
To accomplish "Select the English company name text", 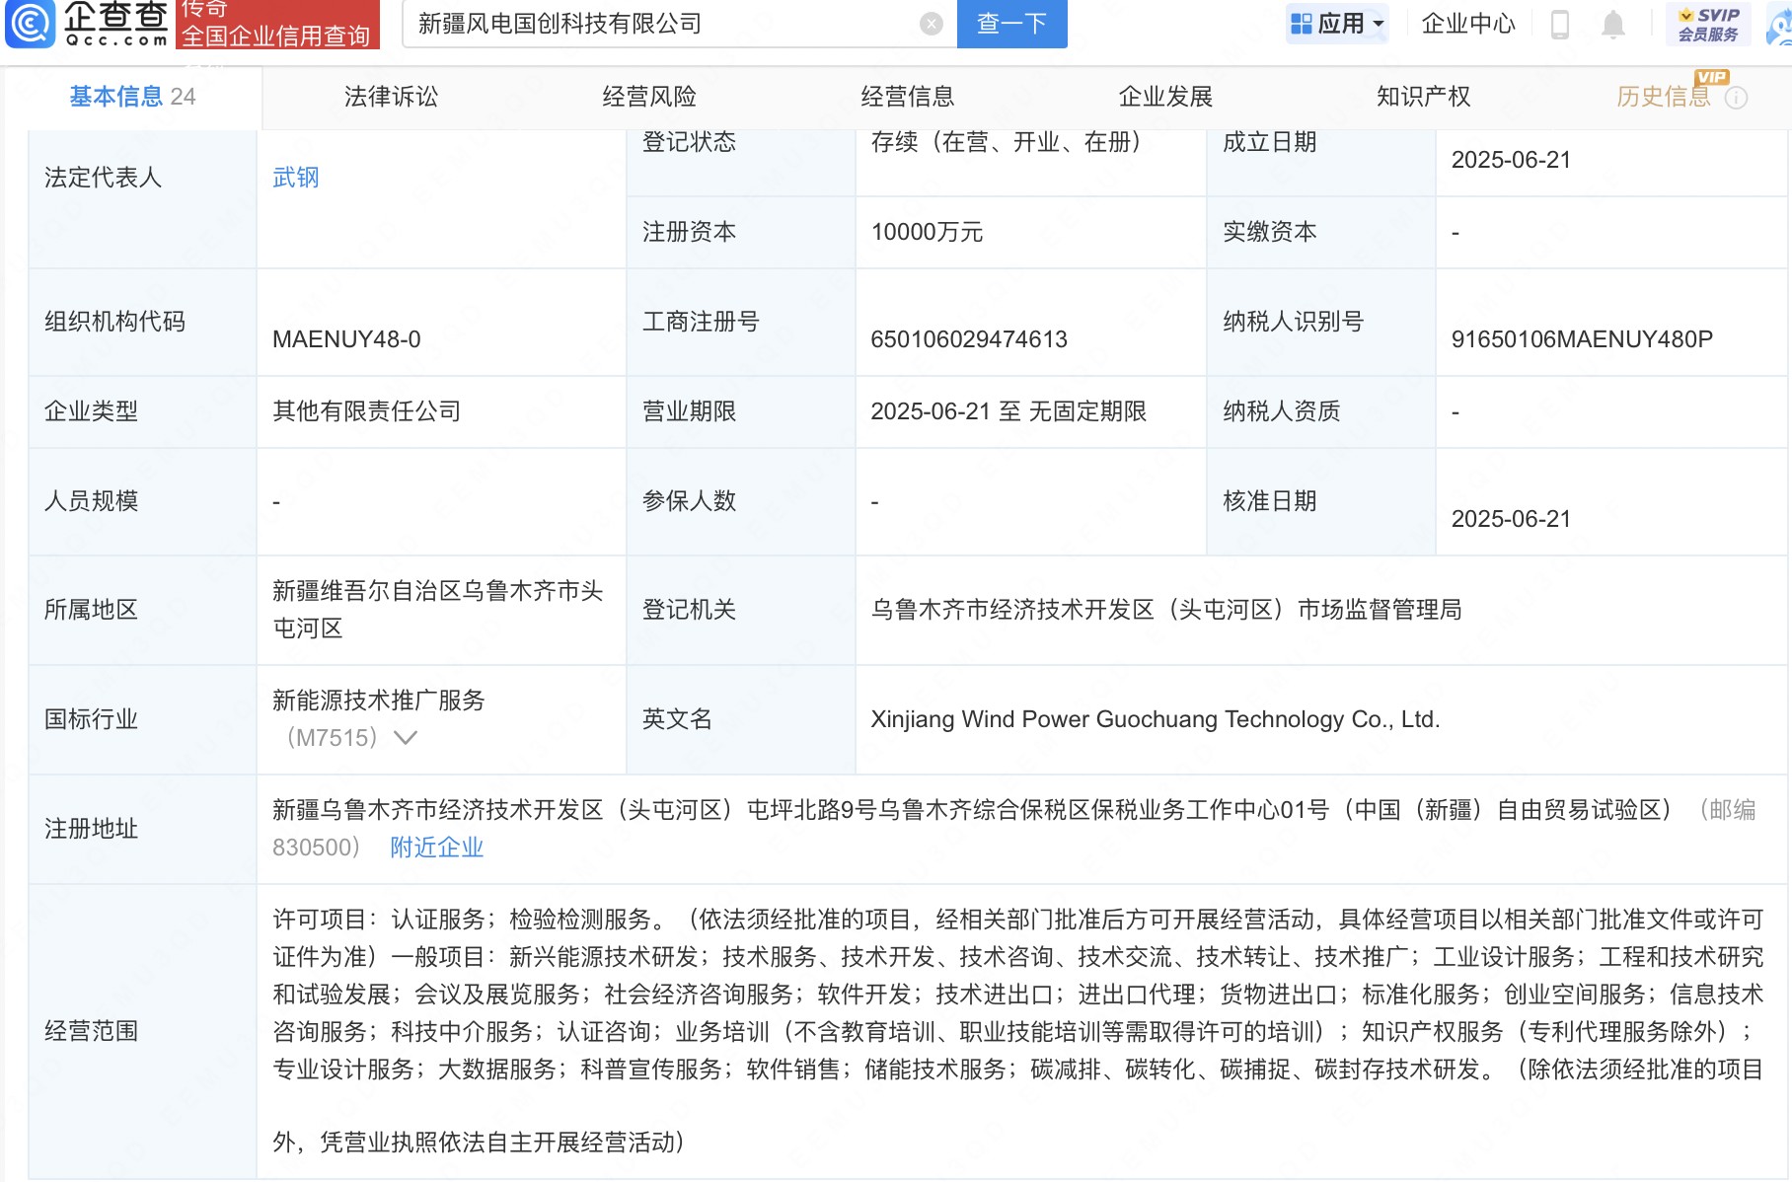I will click(1156, 719).
